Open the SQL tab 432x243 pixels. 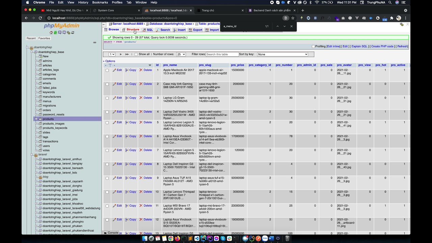point(148,30)
